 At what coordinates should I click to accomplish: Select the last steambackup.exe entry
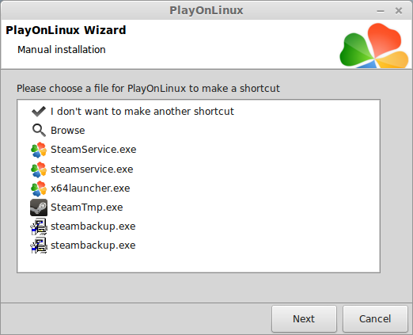[x=93, y=246]
